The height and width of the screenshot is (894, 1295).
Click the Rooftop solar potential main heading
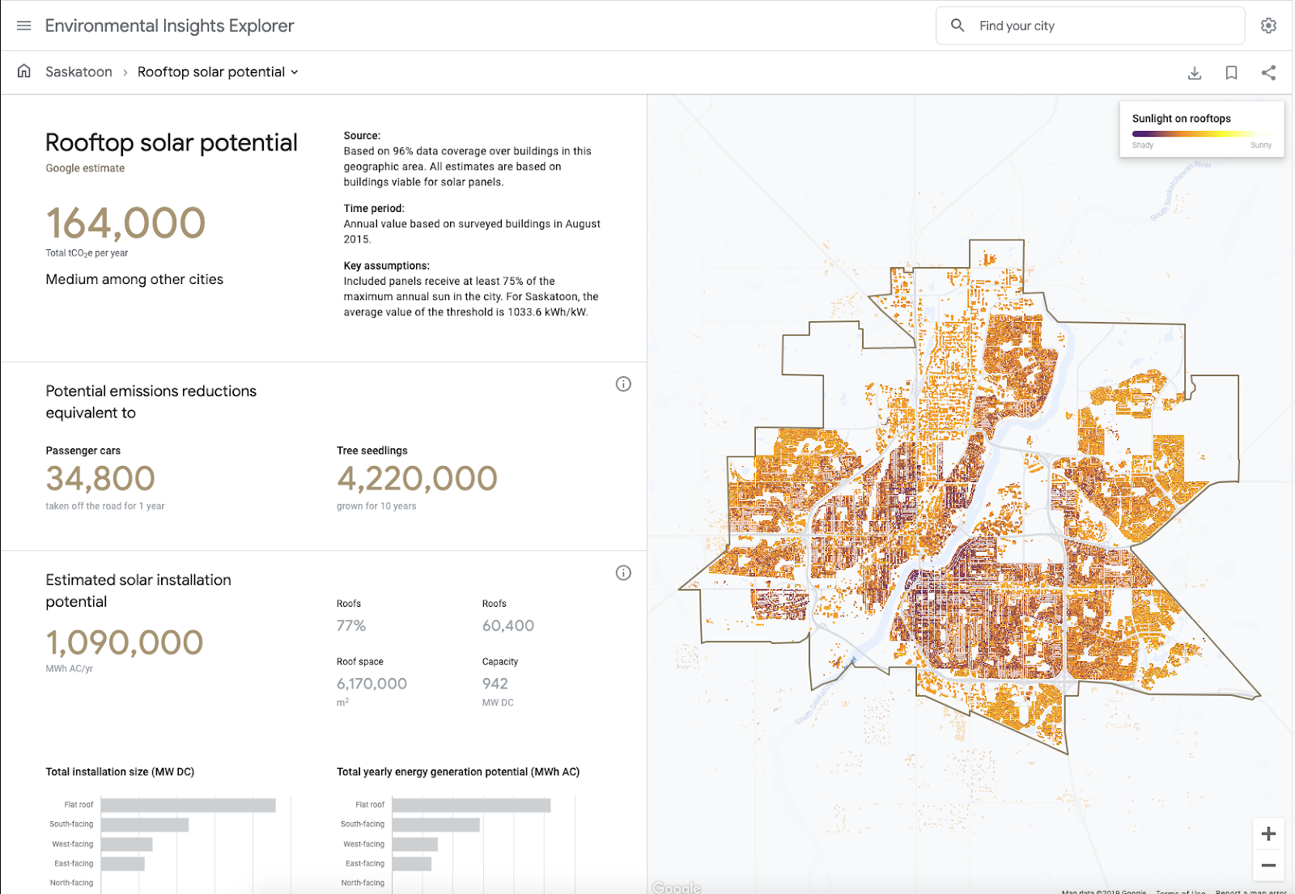pyautogui.click(x=172, y=142)
